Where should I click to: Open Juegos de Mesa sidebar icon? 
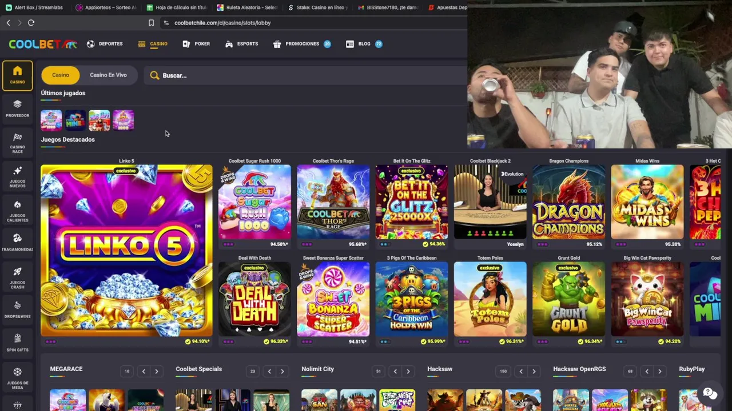[17, 377]
